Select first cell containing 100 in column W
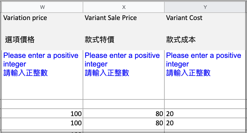Screen dimensions: 247x133 (42, 114)
